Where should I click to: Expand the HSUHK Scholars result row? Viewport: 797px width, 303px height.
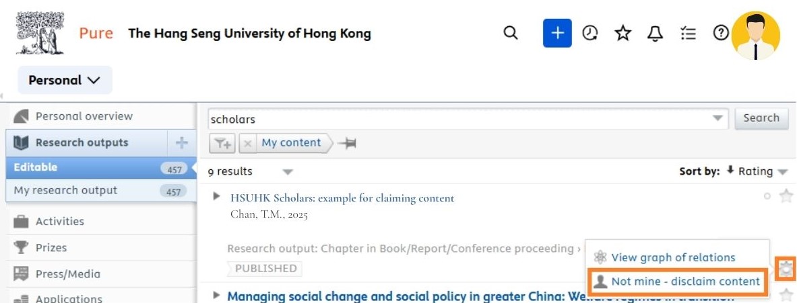pyautogui.click(x=217, y=197)
